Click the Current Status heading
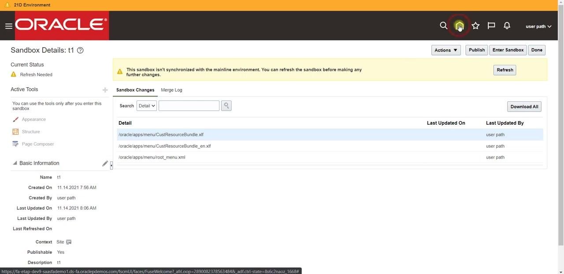The image size is (564, 274). coord(27,65)
